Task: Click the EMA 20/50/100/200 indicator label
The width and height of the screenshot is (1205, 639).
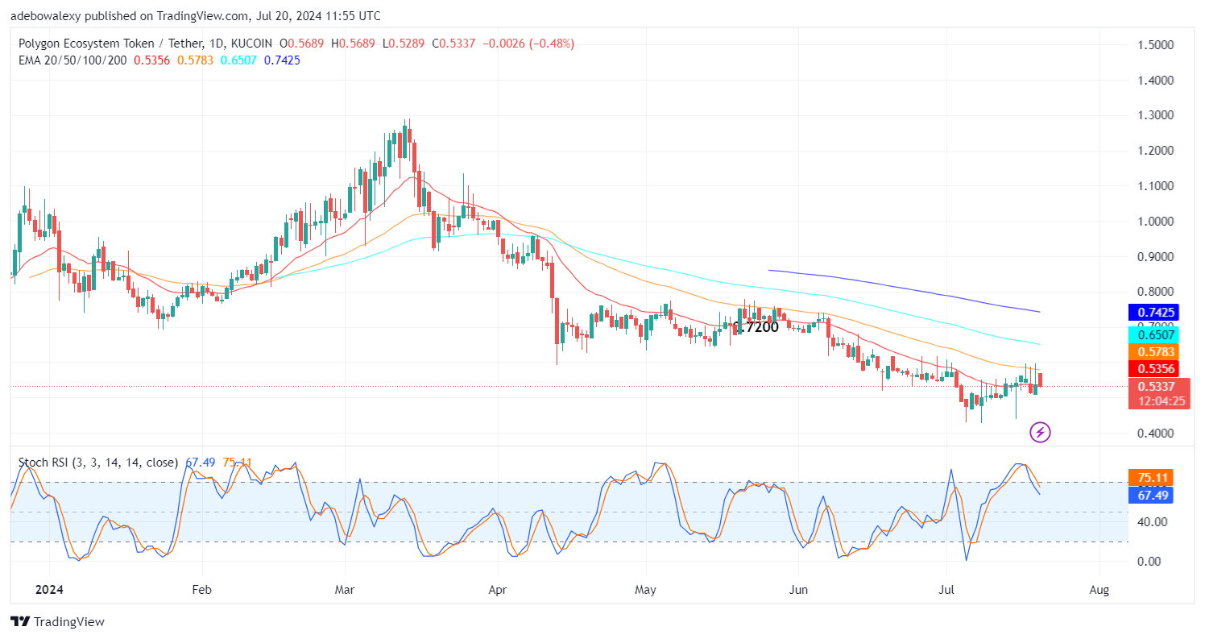Action: (72, 60)
